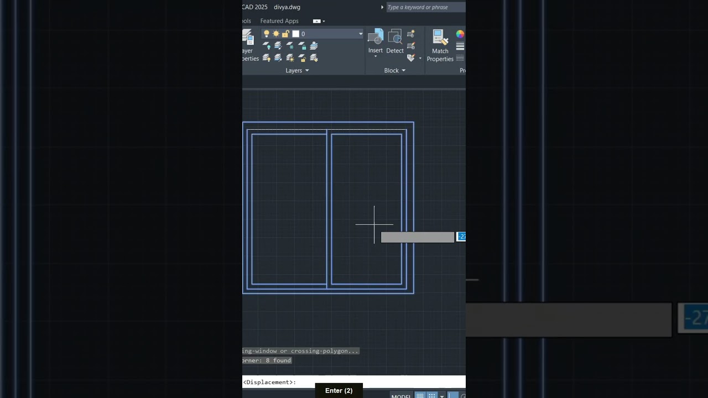The width and height of the screenshot is (708, 398).
Task: Click the Thaw All Layers icon
Action: [290, 57]
